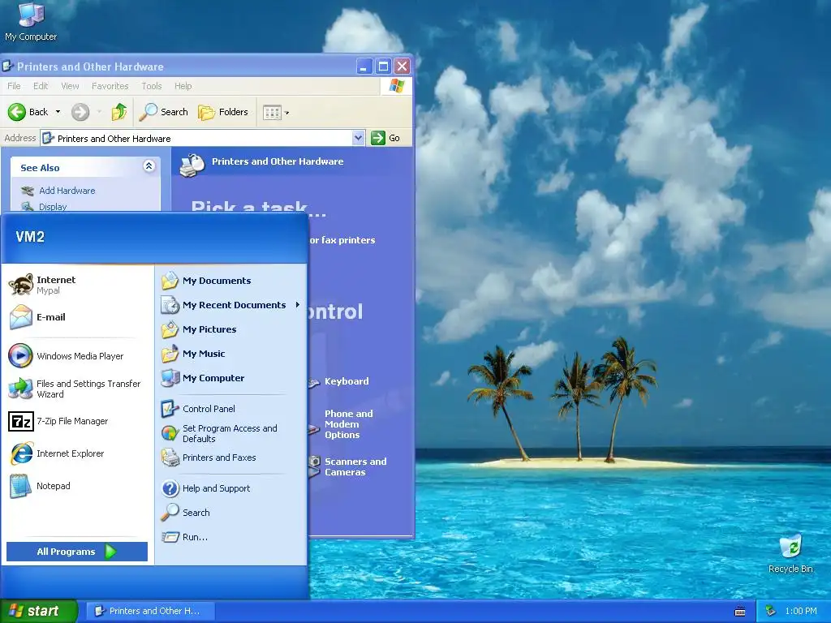Click the Printers and Other Hardware header icon
The width and height of the screenshot is (831, 623).
click(x=192, y=165)
